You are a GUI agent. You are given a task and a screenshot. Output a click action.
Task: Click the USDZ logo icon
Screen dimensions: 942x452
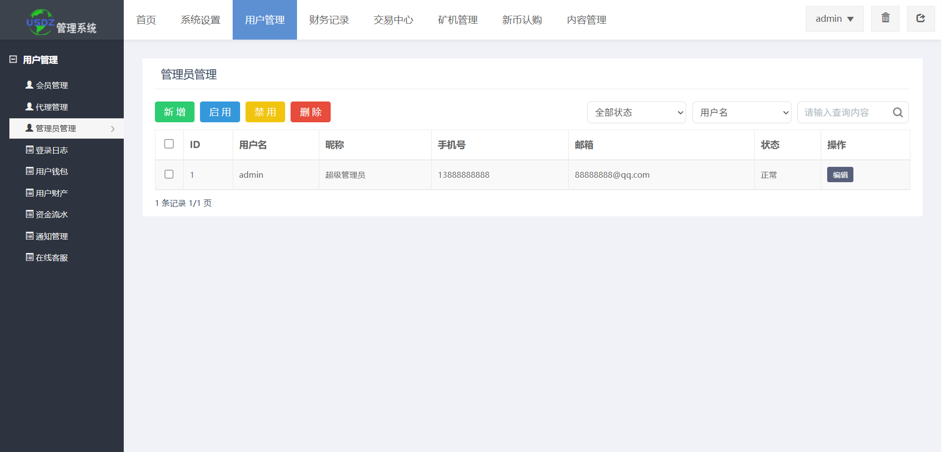[x=40, y=22]
